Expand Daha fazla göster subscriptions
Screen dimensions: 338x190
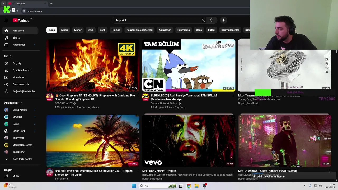click(x=20, y=159)
